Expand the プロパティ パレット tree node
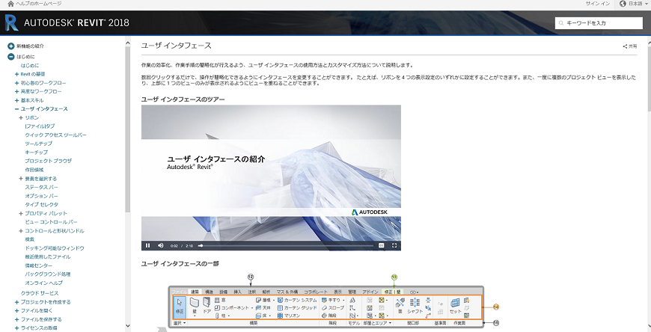 pyautogui.click(x=21, y=213)
